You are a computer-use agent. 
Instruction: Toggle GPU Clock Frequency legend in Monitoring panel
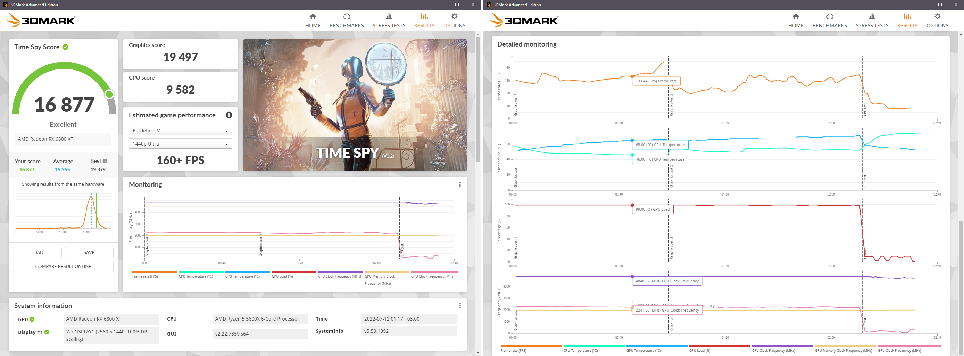433,274
